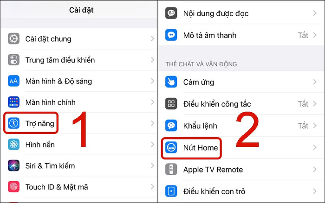Expand the Nội dung được đọc chevron
Screen dimensions: 325x203
click(x=315, y=13)
